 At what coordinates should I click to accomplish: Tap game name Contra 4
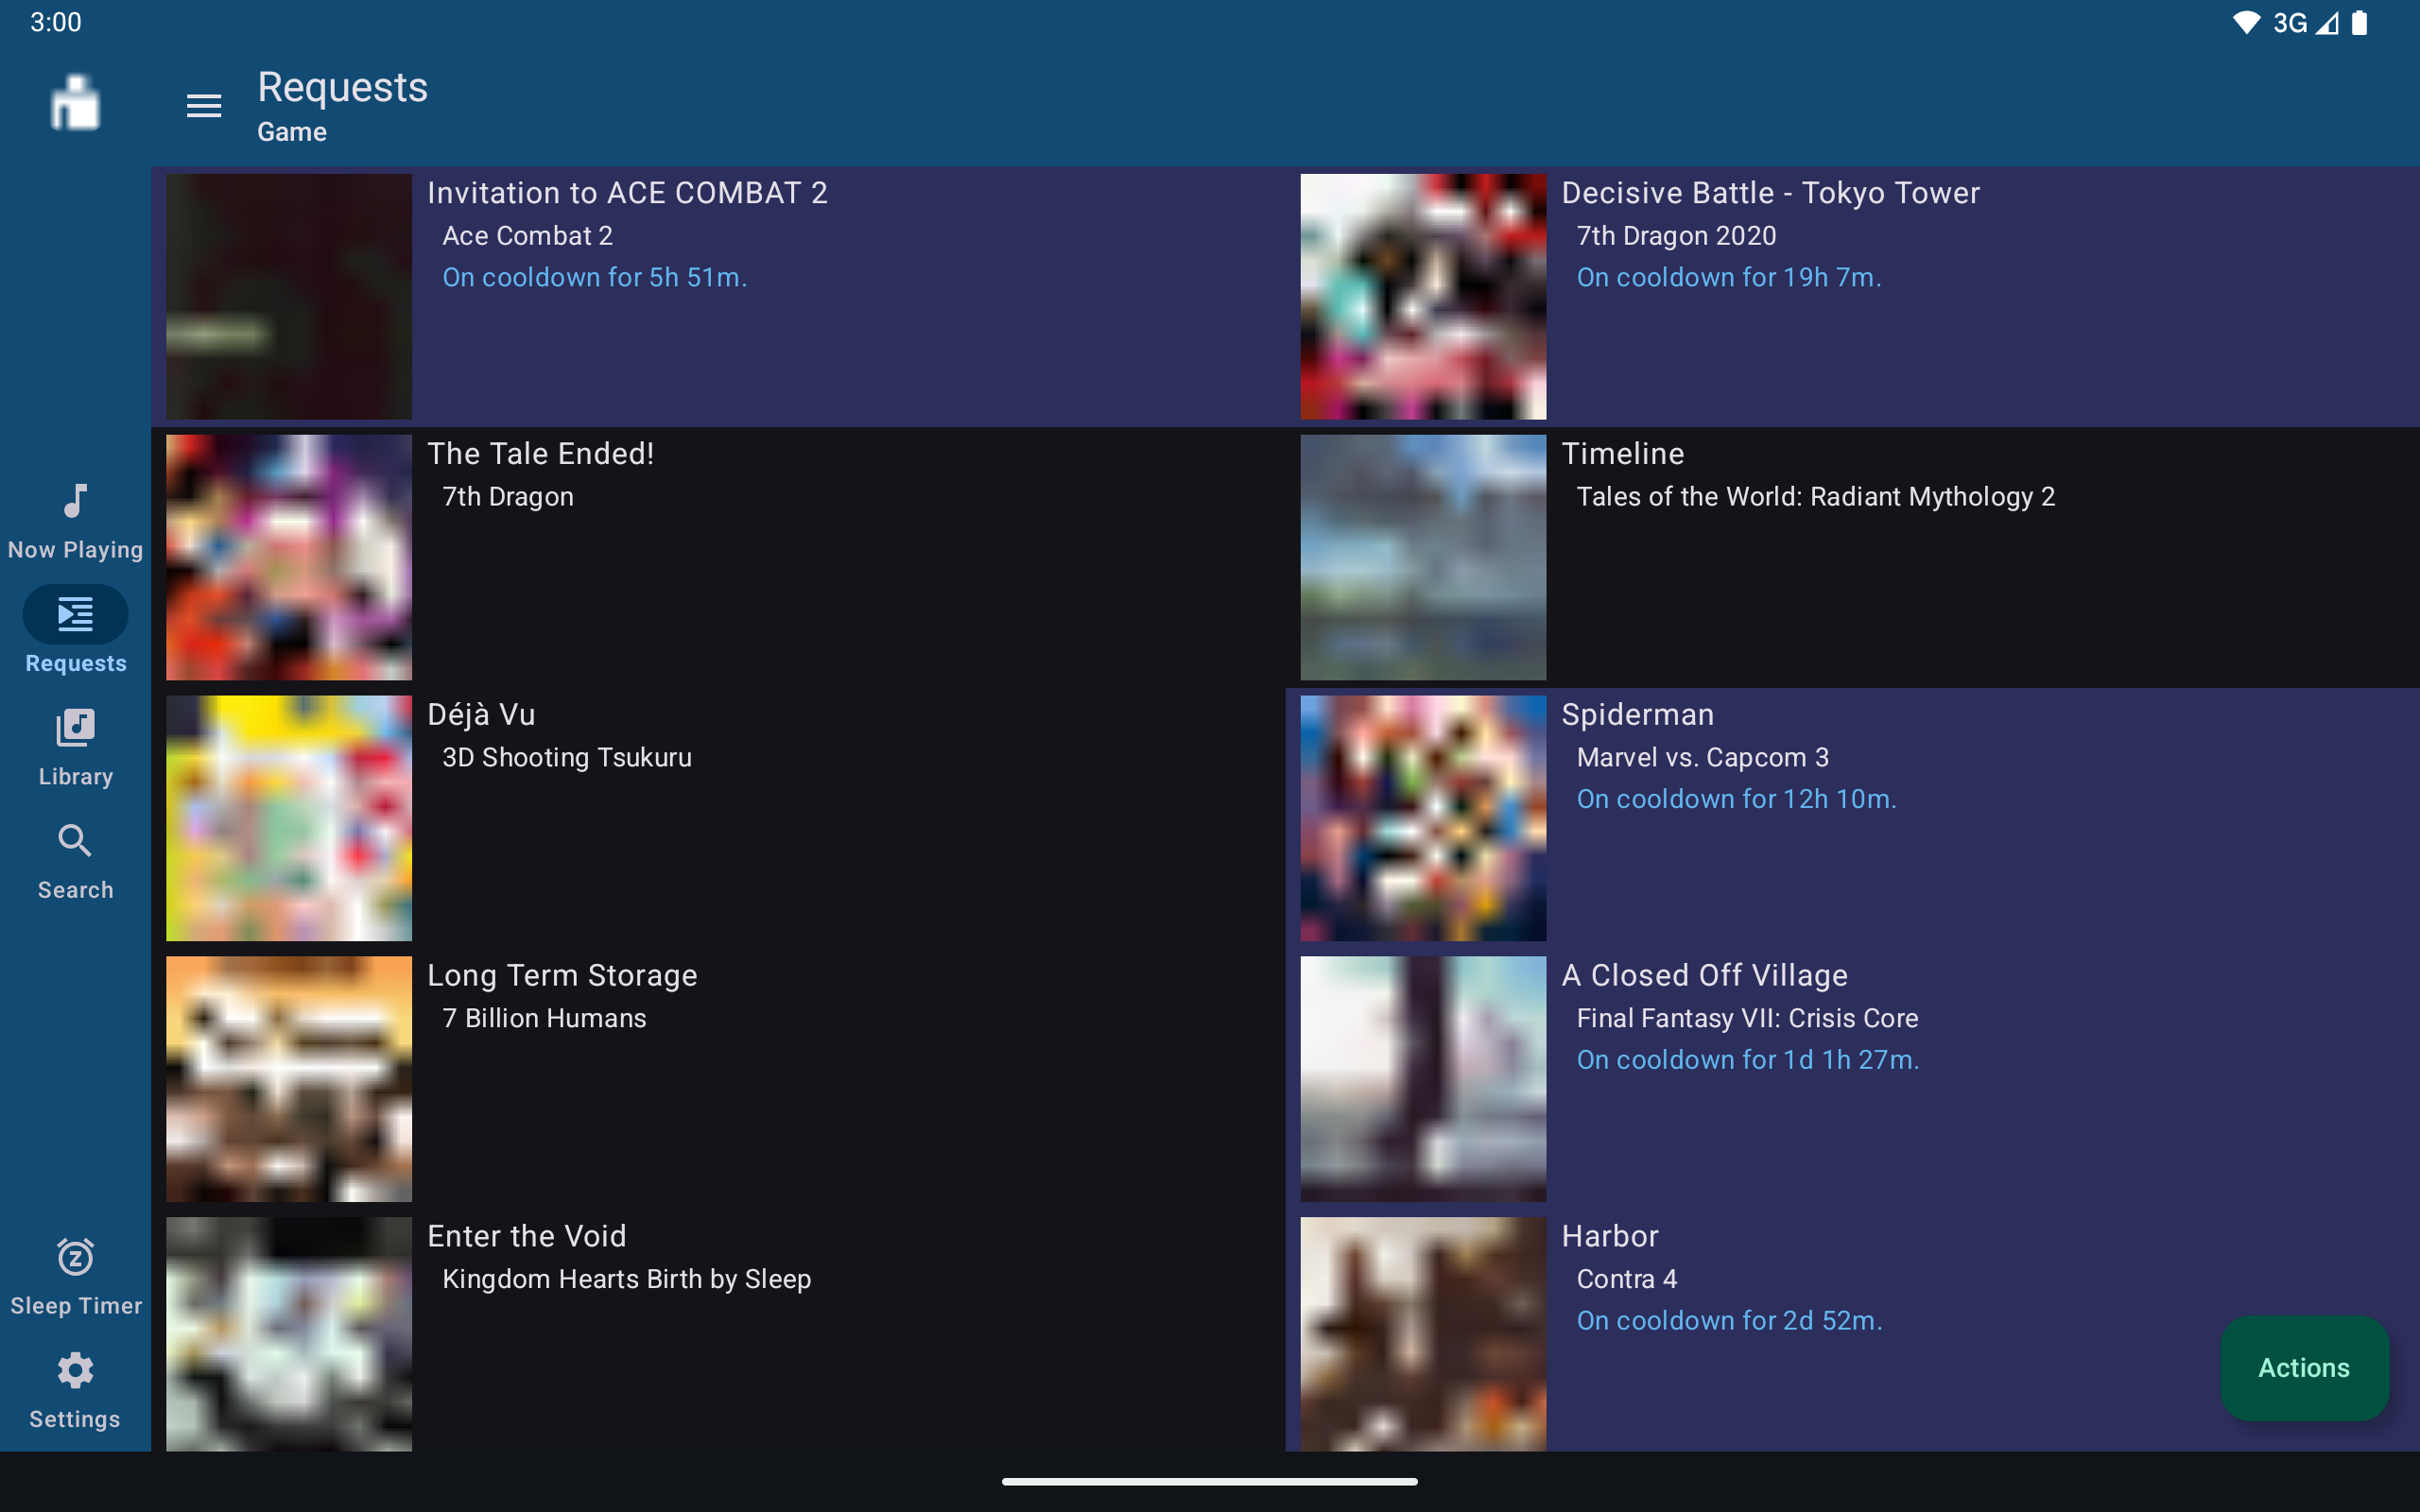tap(1626, 1279)
